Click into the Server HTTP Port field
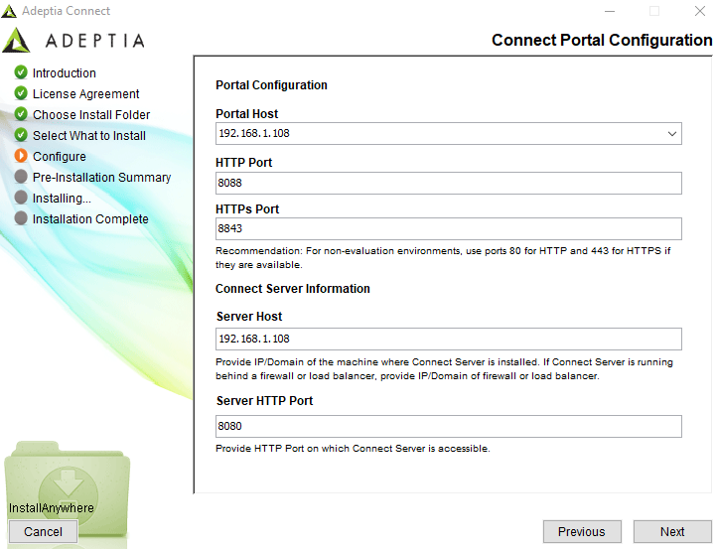The height and width of the screenshot is (549, 716). click(449, 426)
